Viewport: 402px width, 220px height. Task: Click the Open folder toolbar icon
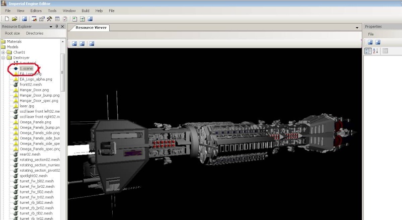click(15, 19)
